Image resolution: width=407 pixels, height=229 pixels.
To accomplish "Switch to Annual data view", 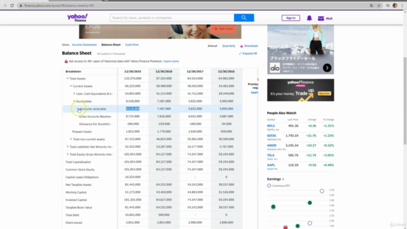I will 212,46.
